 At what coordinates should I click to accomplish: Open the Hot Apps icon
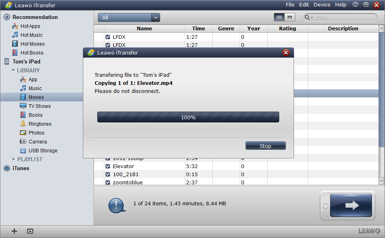15,26
